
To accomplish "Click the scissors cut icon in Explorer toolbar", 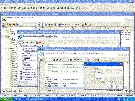I will (66, 24).
